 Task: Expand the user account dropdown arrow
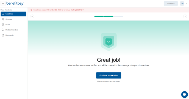point(186,4)
